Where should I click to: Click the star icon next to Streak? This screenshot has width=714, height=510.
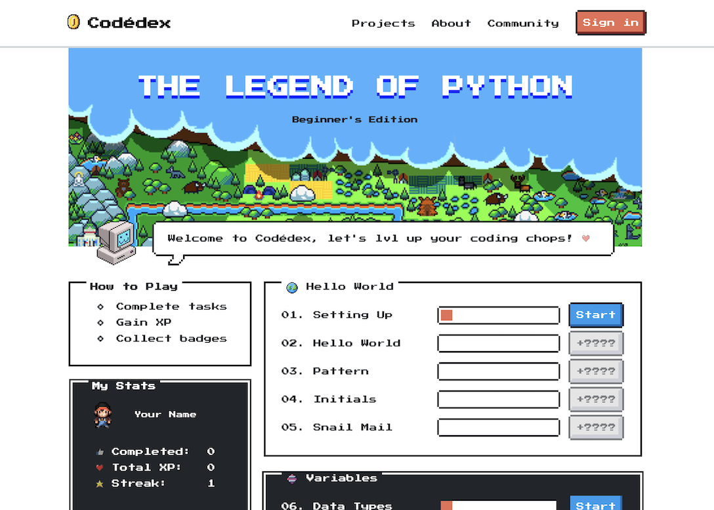[x=98, y=482]
